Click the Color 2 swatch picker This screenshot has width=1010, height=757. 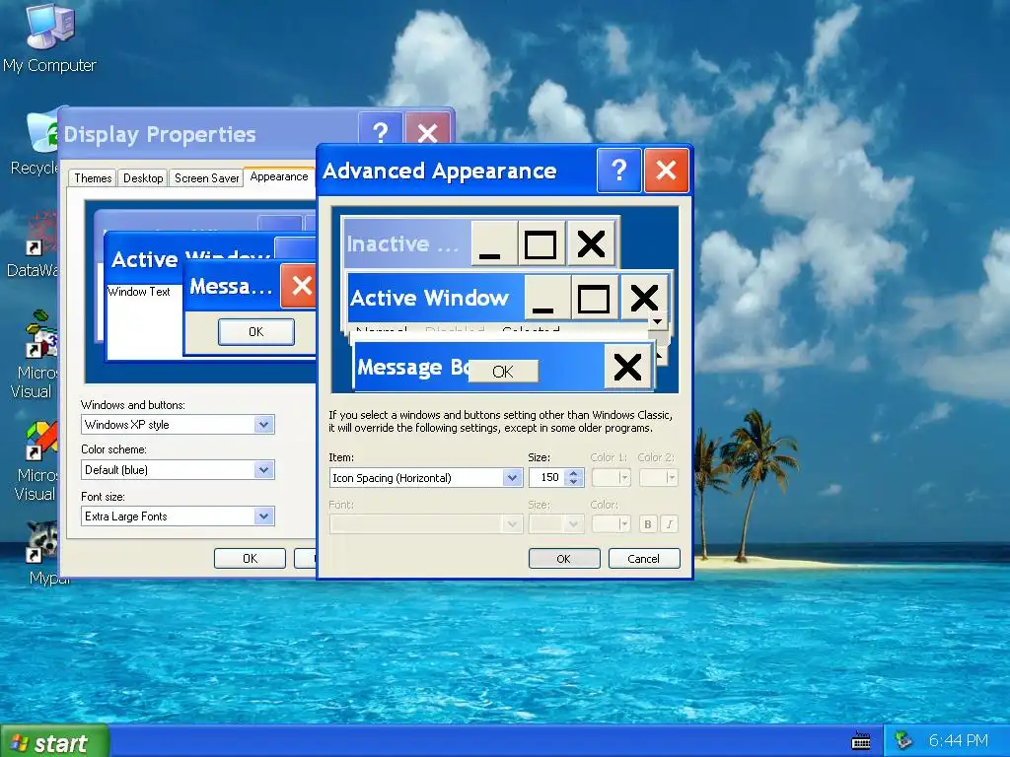[658, 478]
